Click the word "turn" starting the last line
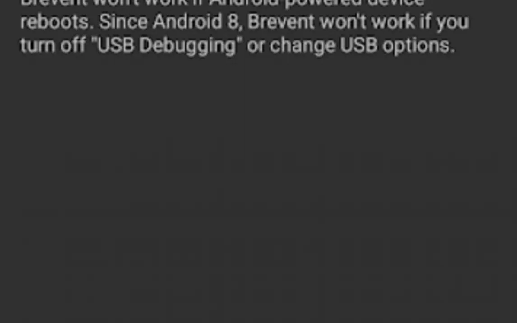517x323 pixels. coord(37,46)
